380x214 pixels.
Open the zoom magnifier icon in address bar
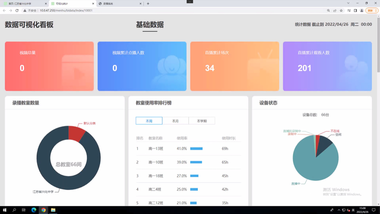pyautogui.click(x=328, y=11)
